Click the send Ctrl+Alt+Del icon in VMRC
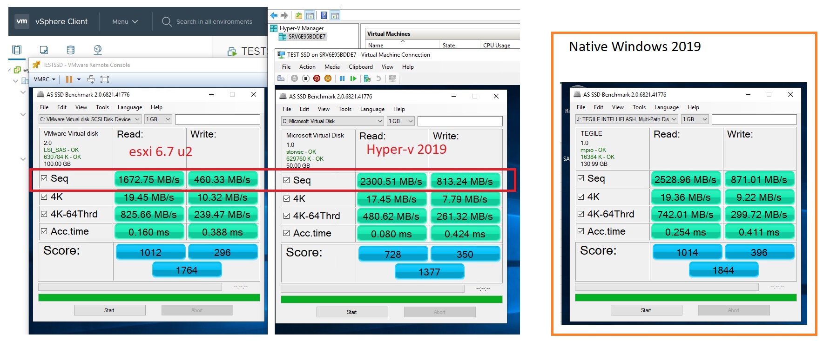830x341 pixels. click(91, 79)
